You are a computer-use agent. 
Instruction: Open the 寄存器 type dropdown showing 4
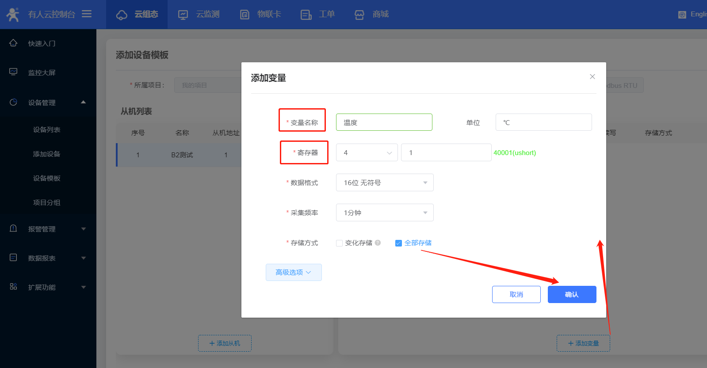click(x=367, y=152)
